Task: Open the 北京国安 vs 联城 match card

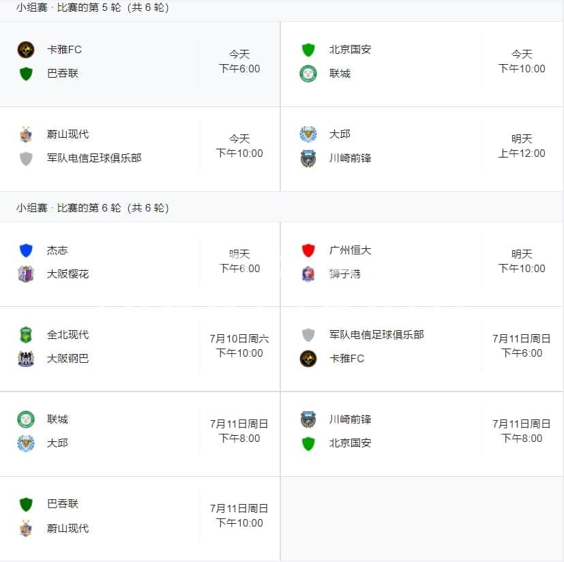Action: click(422, 63)
